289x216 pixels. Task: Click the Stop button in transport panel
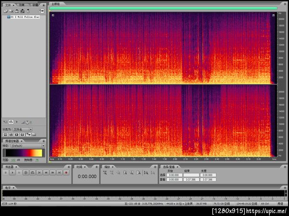5,172
